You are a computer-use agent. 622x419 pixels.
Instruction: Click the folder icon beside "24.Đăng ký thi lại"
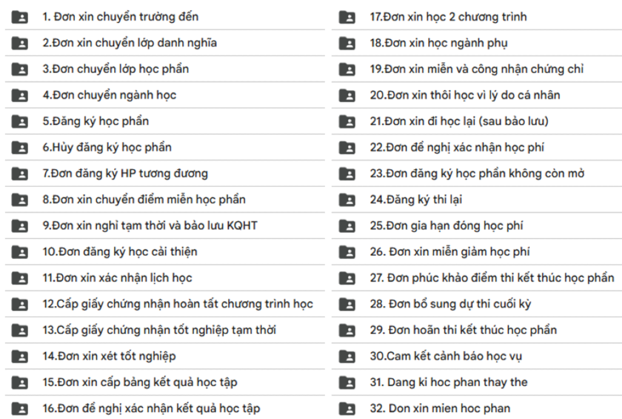click(x=347, y=199)
